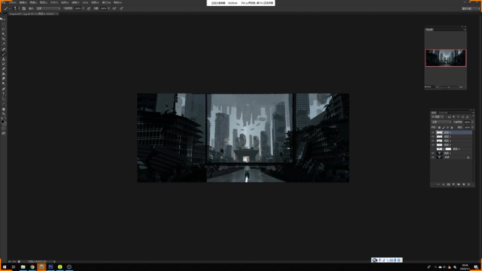482x271 pixels.
Task: Select the Type tool
Action: point(4,94)
